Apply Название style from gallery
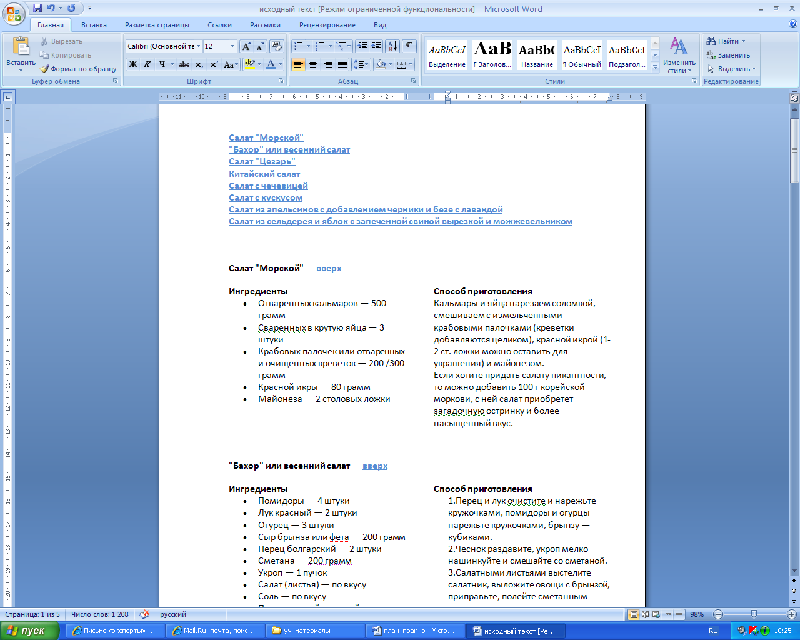The height and width of the screenshot is (640, 800). (x=537, y=55)
